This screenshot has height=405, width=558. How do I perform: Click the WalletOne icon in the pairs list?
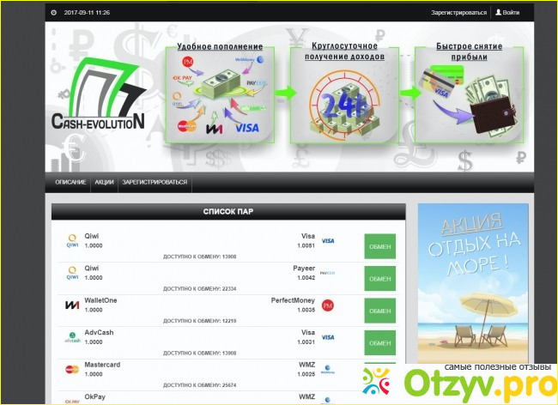click(x=72, y=305)
